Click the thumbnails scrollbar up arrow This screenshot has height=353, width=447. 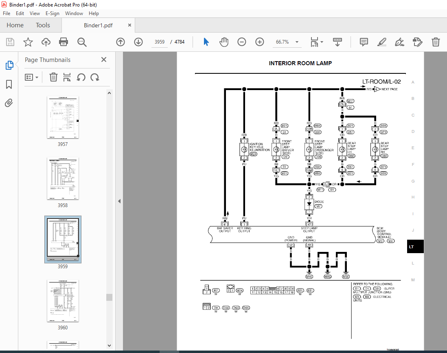point(109,93)
